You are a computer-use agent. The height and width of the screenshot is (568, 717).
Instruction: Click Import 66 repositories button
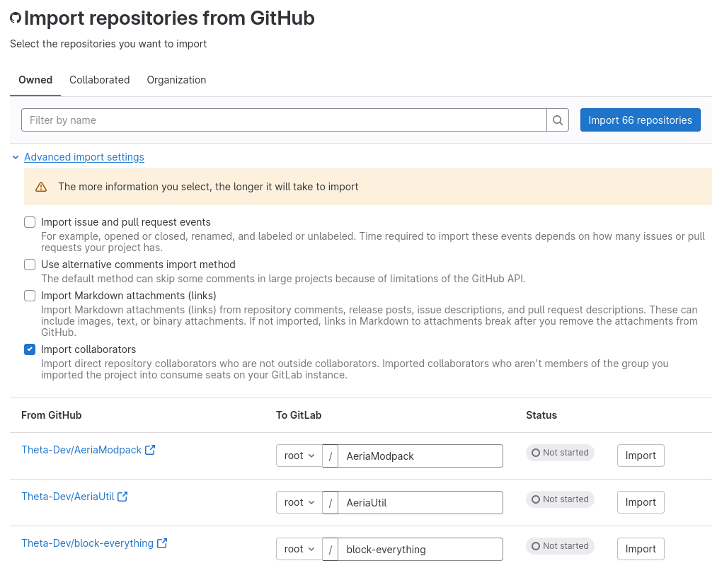point(640,120)
